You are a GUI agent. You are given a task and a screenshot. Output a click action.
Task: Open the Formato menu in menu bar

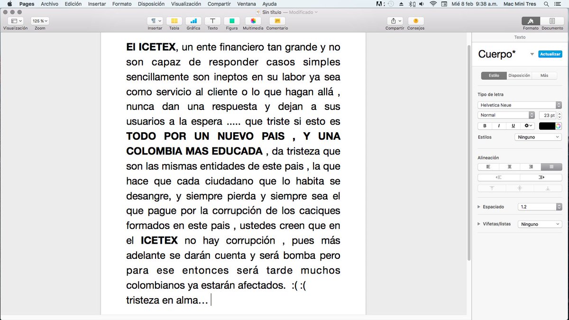[x=122, y=4]
